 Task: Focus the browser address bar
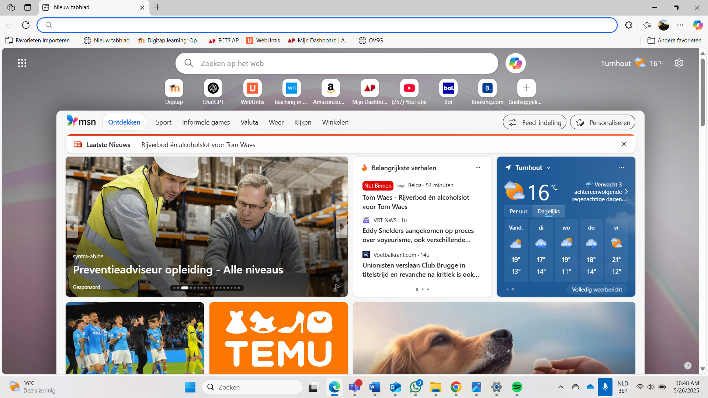(327, 25)
